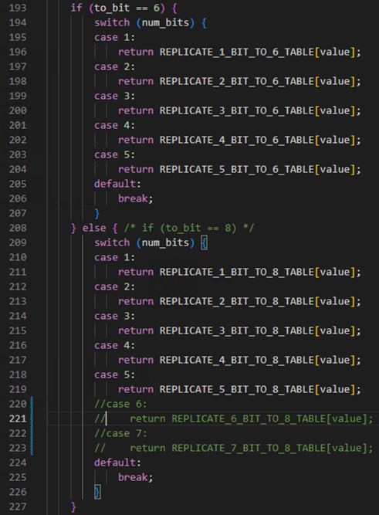This screenshot has height=515, width=379.
Task: Click the else keyword on line 208
Action: pyautogui.click(x=94, y=228)
